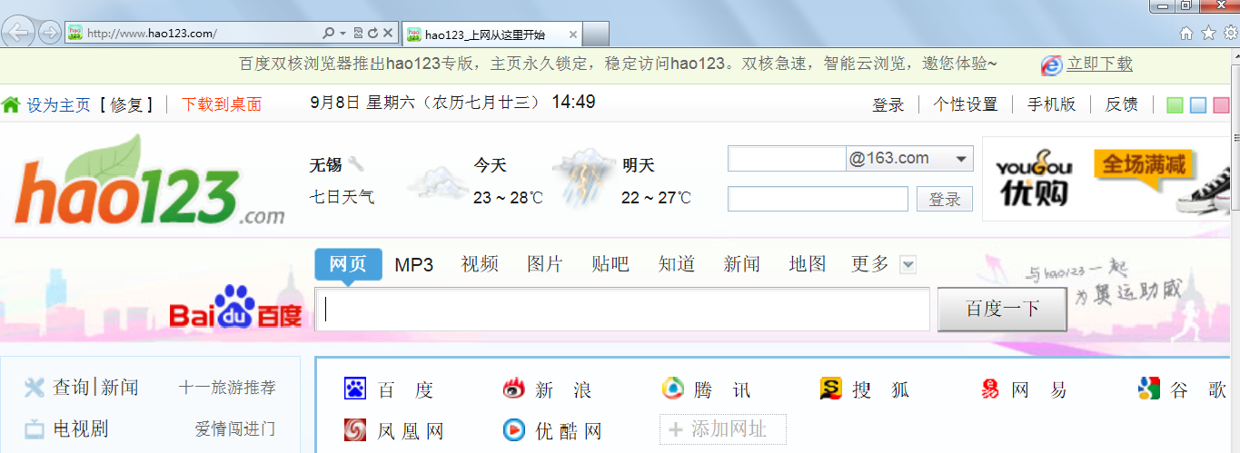Click the 设为主页 link
Image resolution: width=1240 pixels, height=453 pixels.
(59, 105)
